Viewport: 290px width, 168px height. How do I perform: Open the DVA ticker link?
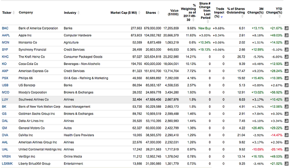pyautogui.click(x=5, y=135)
